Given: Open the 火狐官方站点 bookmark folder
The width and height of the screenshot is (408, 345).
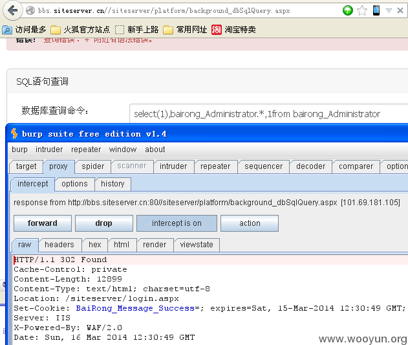Looking at the screenshot, I should 80,30.
